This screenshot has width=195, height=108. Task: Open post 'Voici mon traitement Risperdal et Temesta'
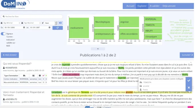pos(24,94)
